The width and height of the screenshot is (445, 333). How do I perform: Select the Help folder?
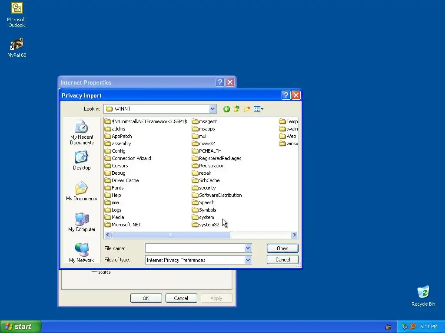[x=113, y=195]
